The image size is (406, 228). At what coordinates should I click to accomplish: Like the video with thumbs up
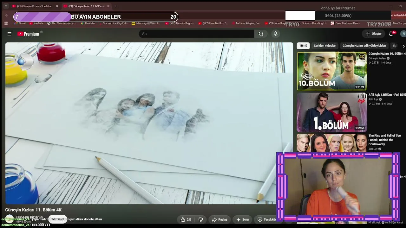click(x=186, y=219)
